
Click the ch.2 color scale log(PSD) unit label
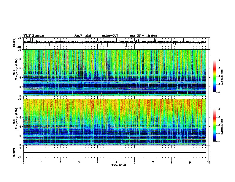click(222, 126)
